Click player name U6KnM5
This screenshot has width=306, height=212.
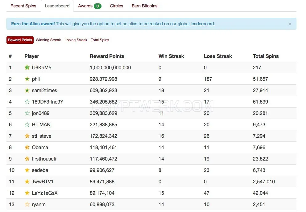click(x=42, y=67)
